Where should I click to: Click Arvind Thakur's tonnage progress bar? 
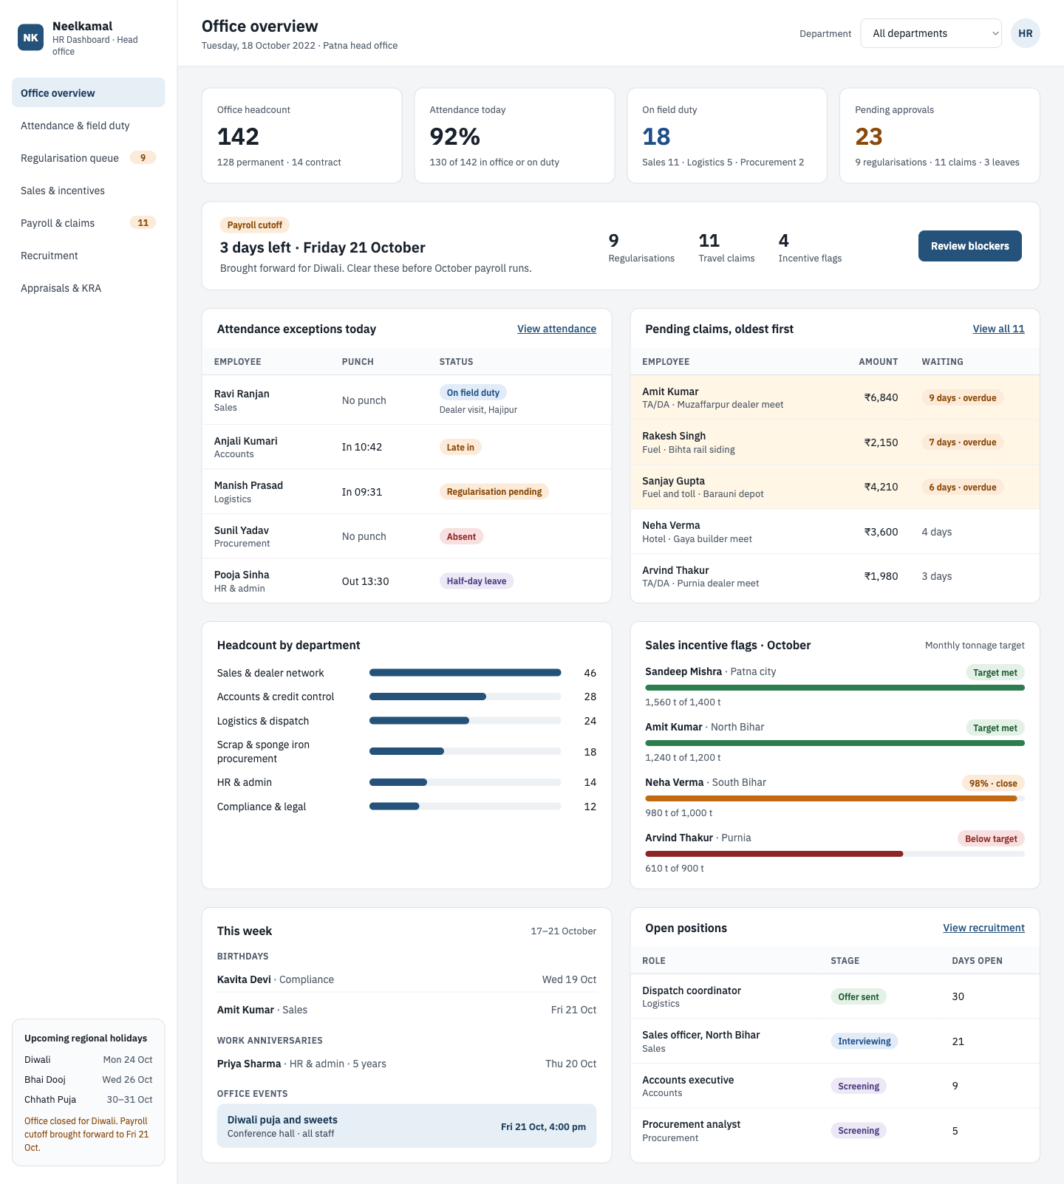(x=835, y=854)
